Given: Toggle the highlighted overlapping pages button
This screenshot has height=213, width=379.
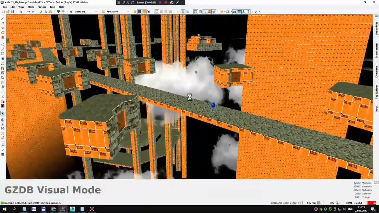Looking at the screenshot, I should (183, 12).
